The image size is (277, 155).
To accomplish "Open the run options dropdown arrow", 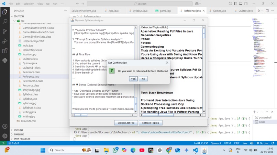I will 262,11.
